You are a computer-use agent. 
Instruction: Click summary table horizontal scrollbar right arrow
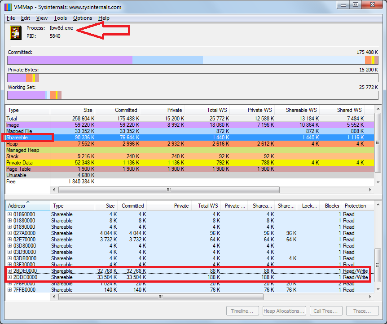click(370, 190)
